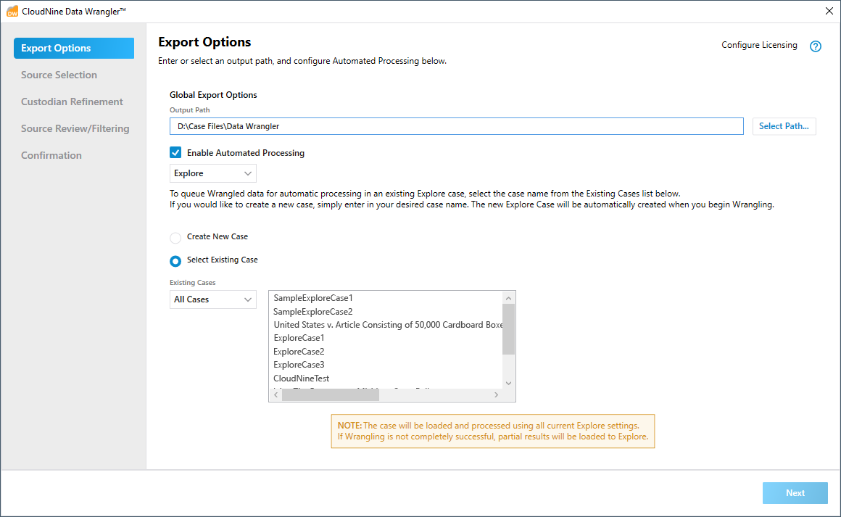841x517 pixels.
Task: Click the case list scroll down arrow
Action: point(508,383)
